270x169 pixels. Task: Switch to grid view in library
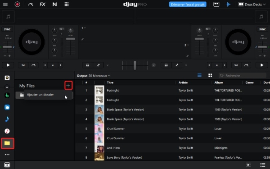pos(210,75)
